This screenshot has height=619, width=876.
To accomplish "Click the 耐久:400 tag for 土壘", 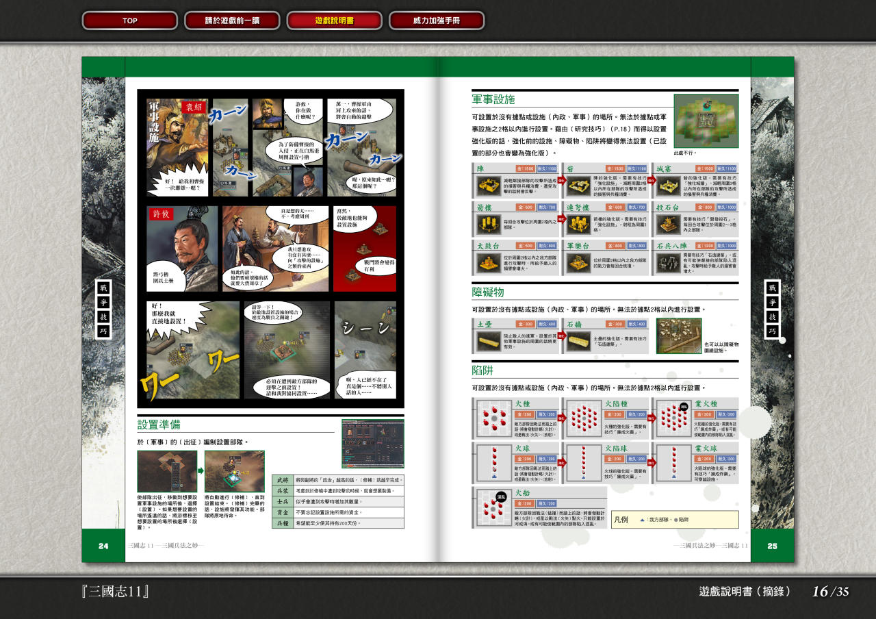I will (x=547, y=324).
